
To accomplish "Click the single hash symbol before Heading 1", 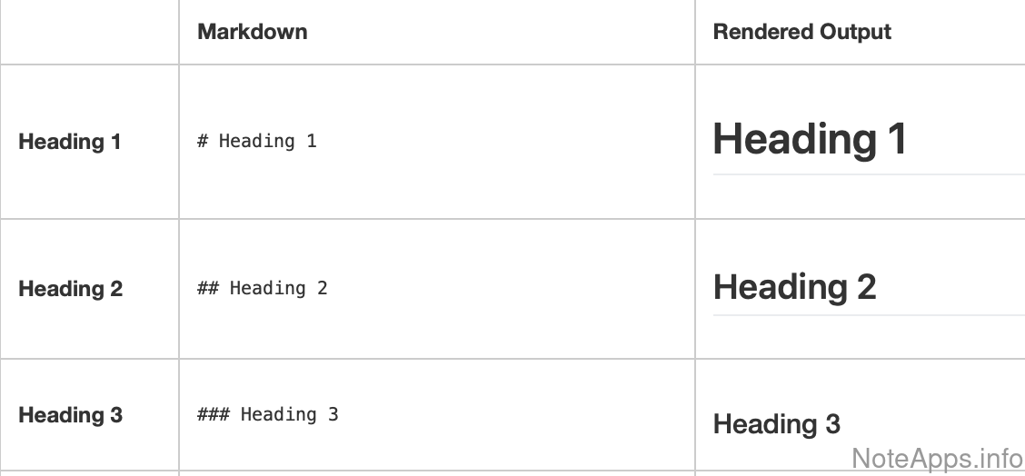I will (x=203, y=141).
